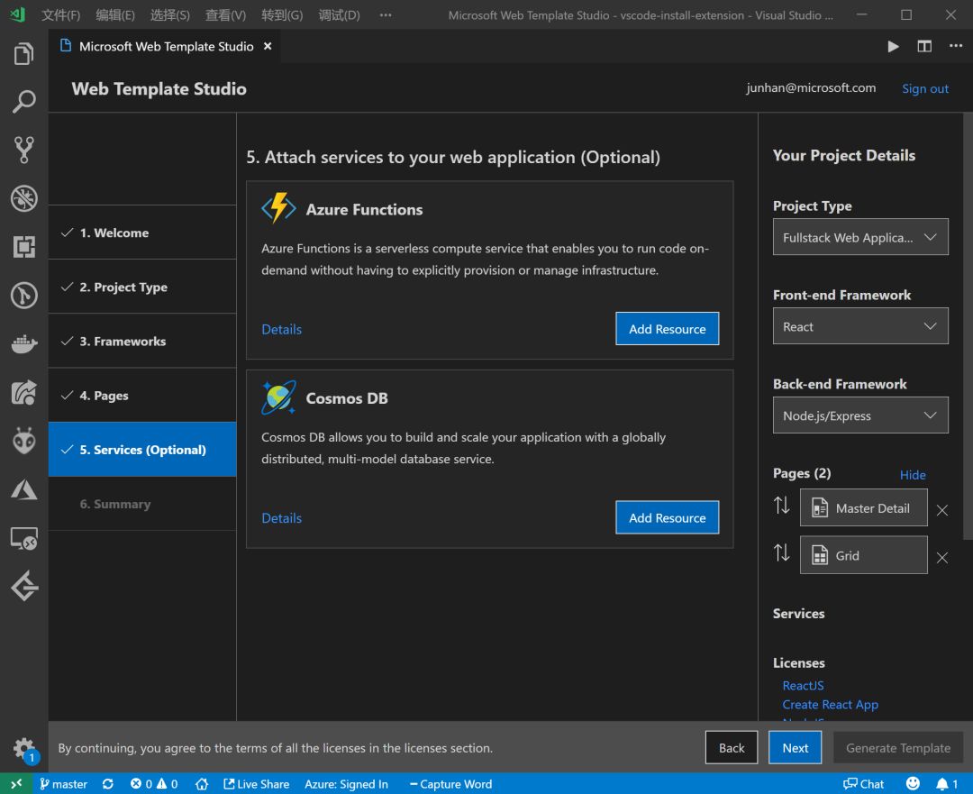Open the ReactJS license link

(x=803, y=685)
